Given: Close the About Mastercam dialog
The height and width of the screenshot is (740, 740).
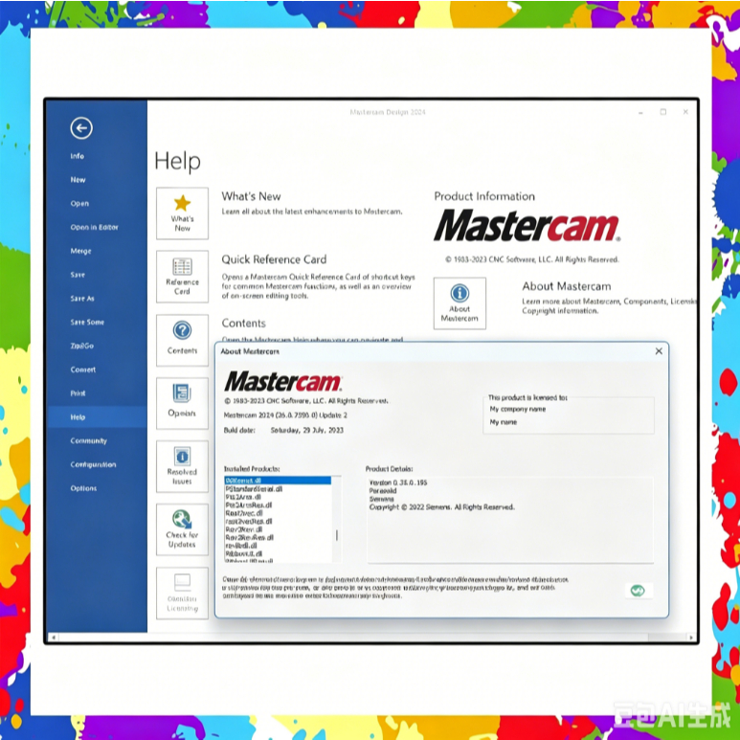Looking at the screenshot, I should (659, 351).
